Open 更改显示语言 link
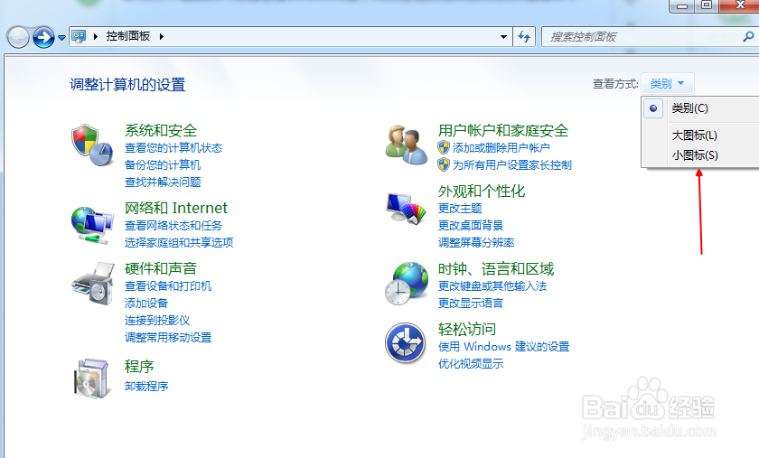This screenshot has height=458, width=759. (471, 303)
